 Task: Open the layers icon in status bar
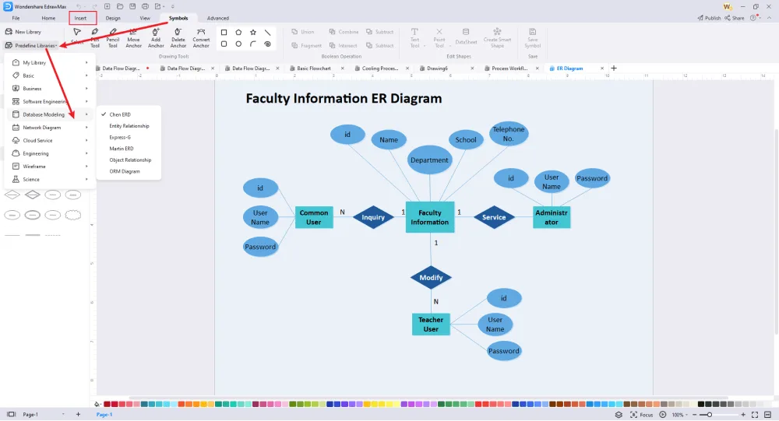click(619, 415)
